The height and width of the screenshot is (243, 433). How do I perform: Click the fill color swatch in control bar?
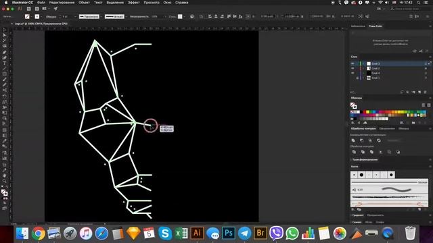27,16
